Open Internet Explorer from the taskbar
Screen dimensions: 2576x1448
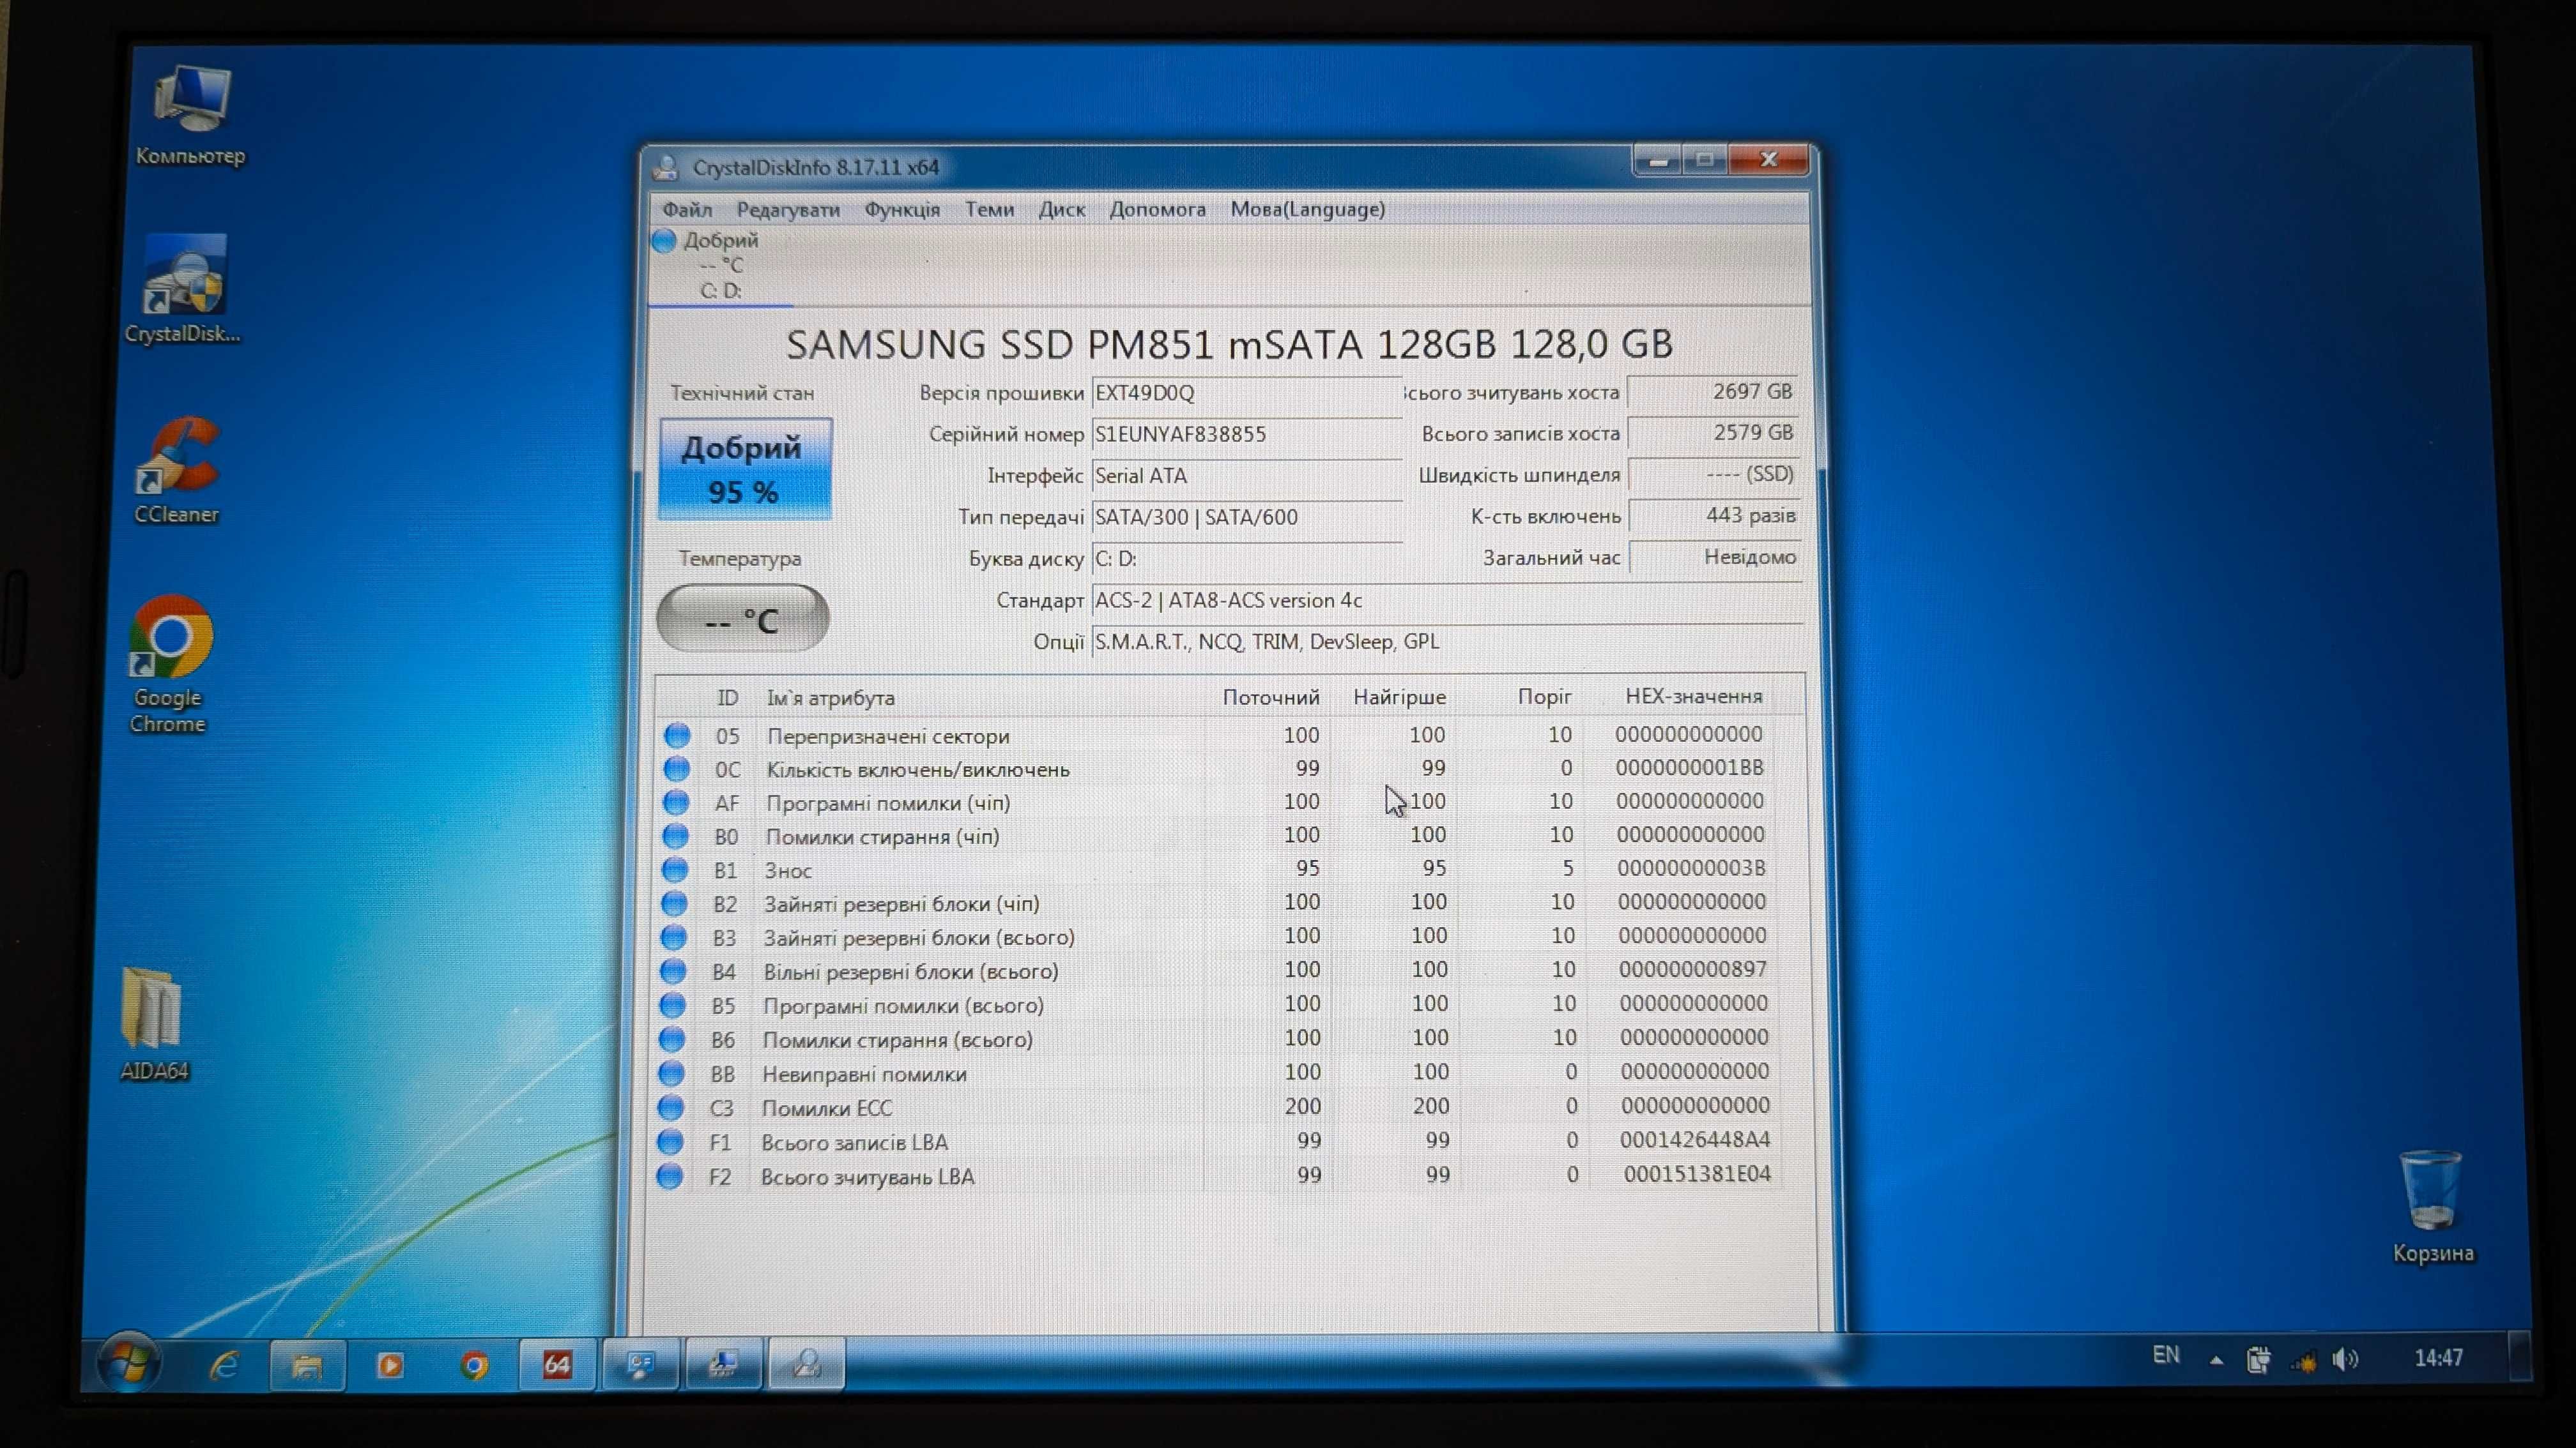[x=224, y=1364]
